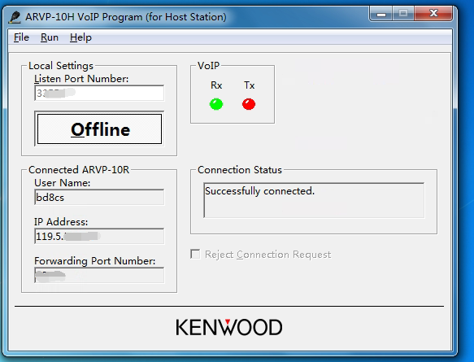Click the IP Address label

coord(61,222)
